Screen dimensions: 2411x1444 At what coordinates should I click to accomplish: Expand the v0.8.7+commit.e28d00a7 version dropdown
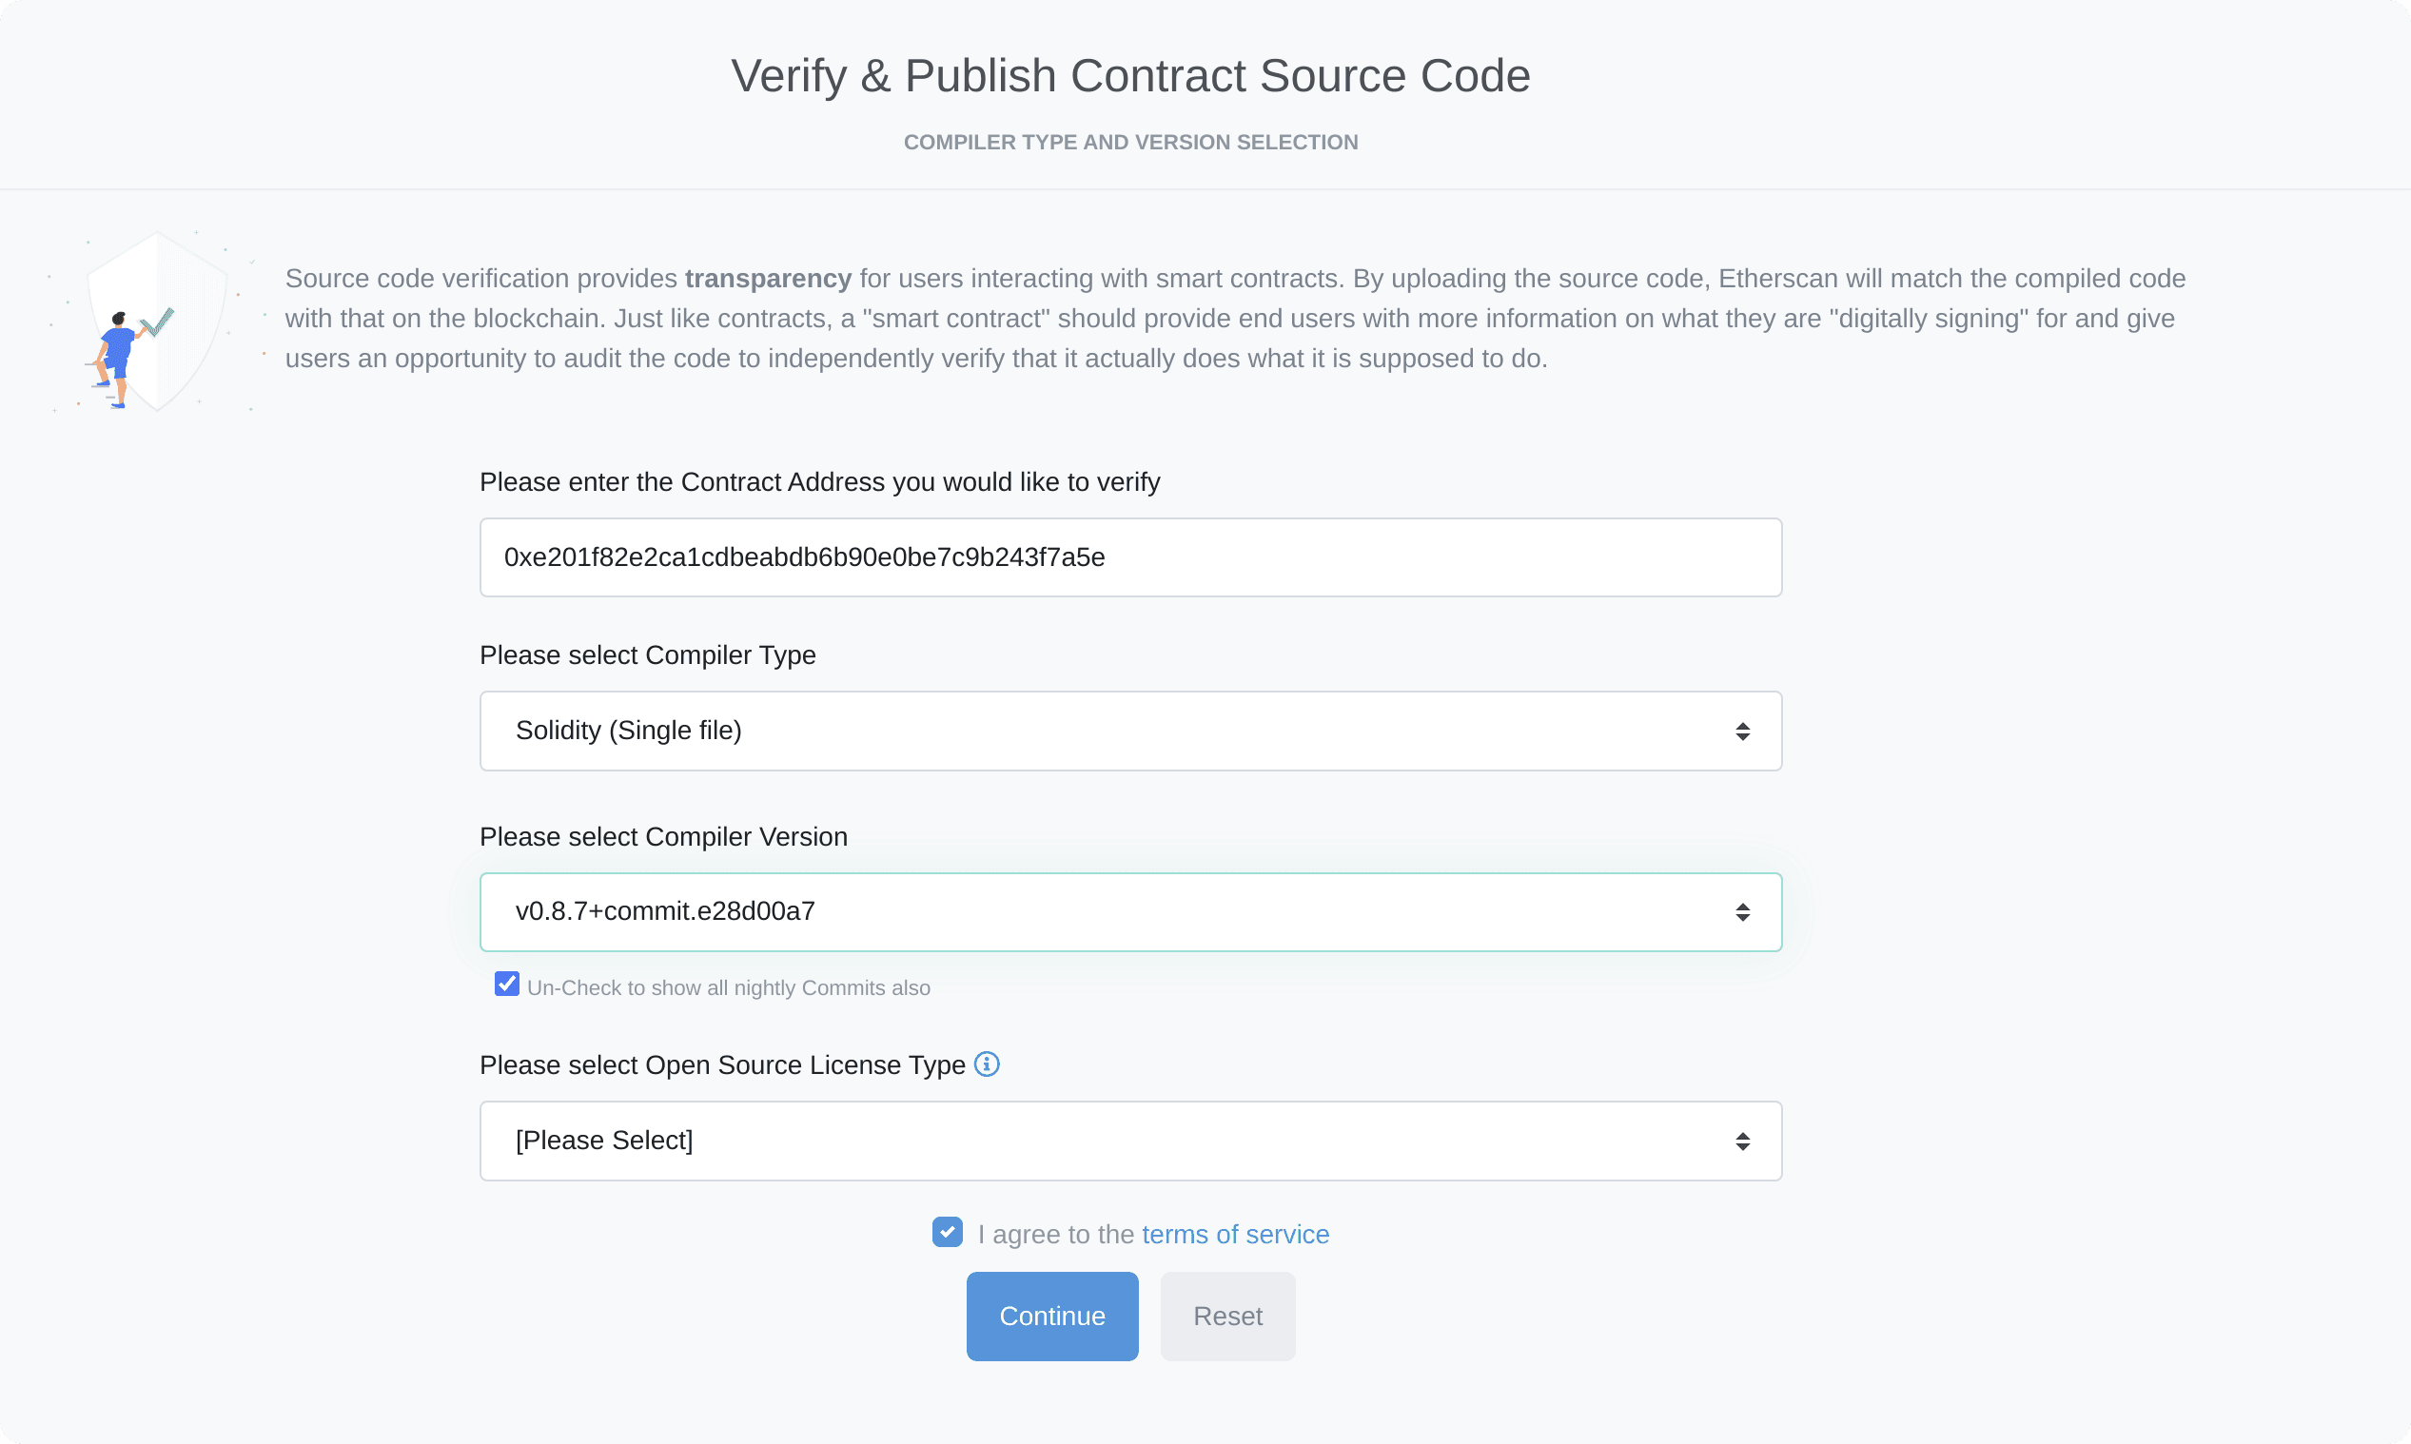click(x=1128, y=912)
